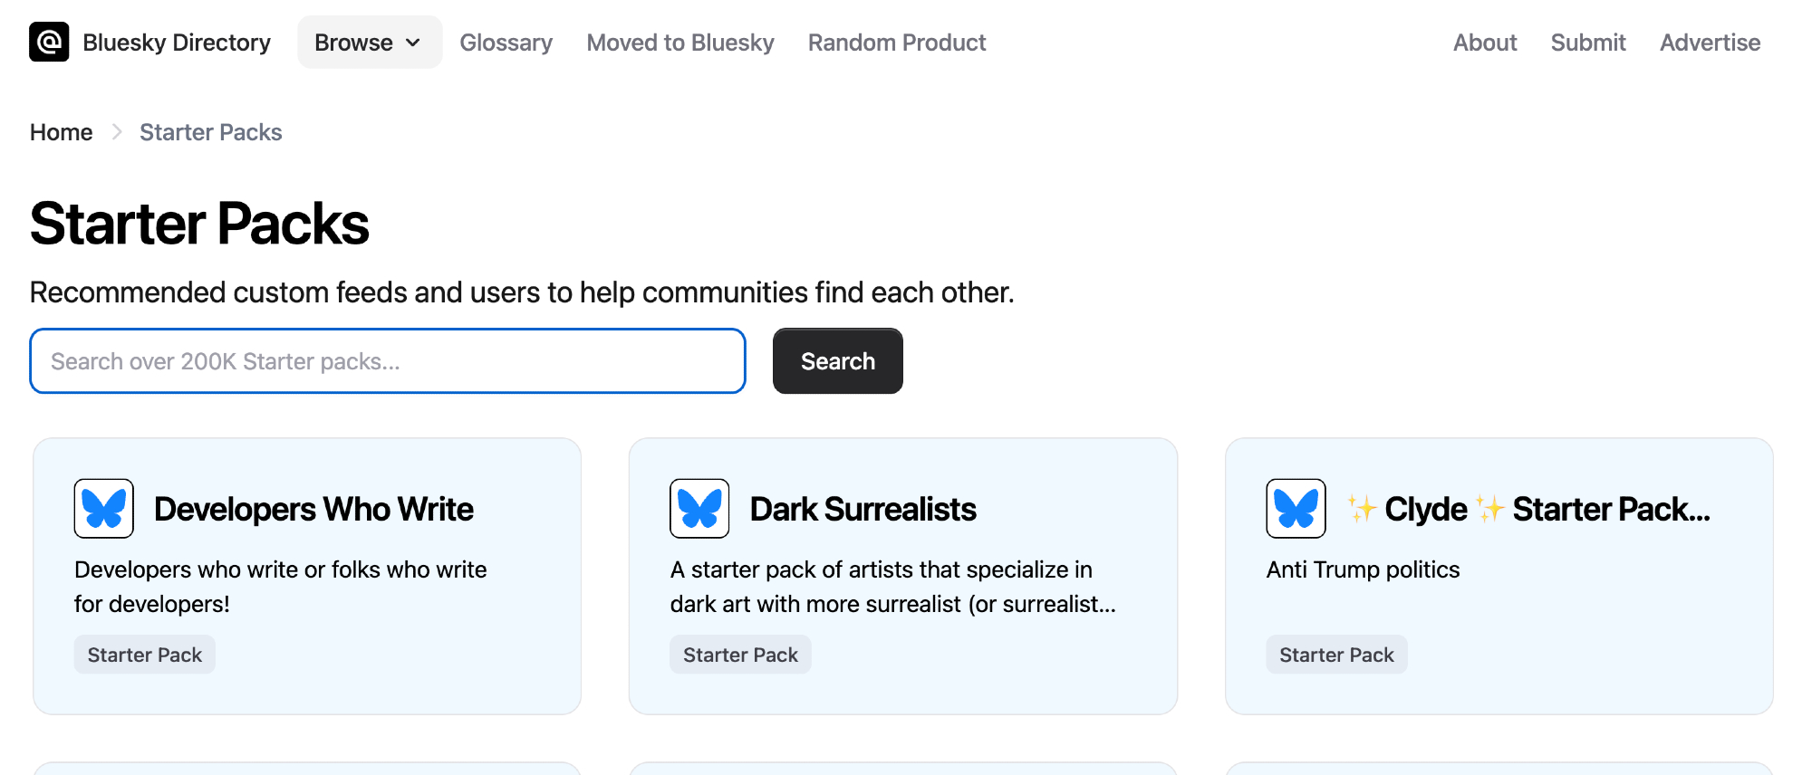The image size is (1812, 775).
Task: Click butterfly icon on Developers Who Write card
Action: [104, 509]
